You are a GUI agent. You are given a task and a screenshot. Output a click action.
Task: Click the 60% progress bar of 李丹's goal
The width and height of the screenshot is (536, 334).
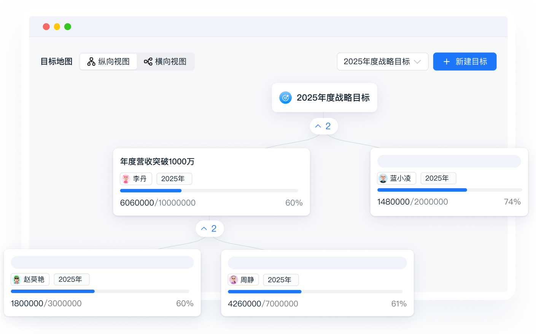click(209, 191)
